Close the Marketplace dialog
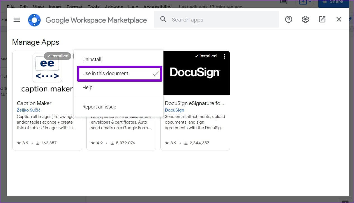The height and width of the screenshot is (203, 354). [x=339, y=19]
